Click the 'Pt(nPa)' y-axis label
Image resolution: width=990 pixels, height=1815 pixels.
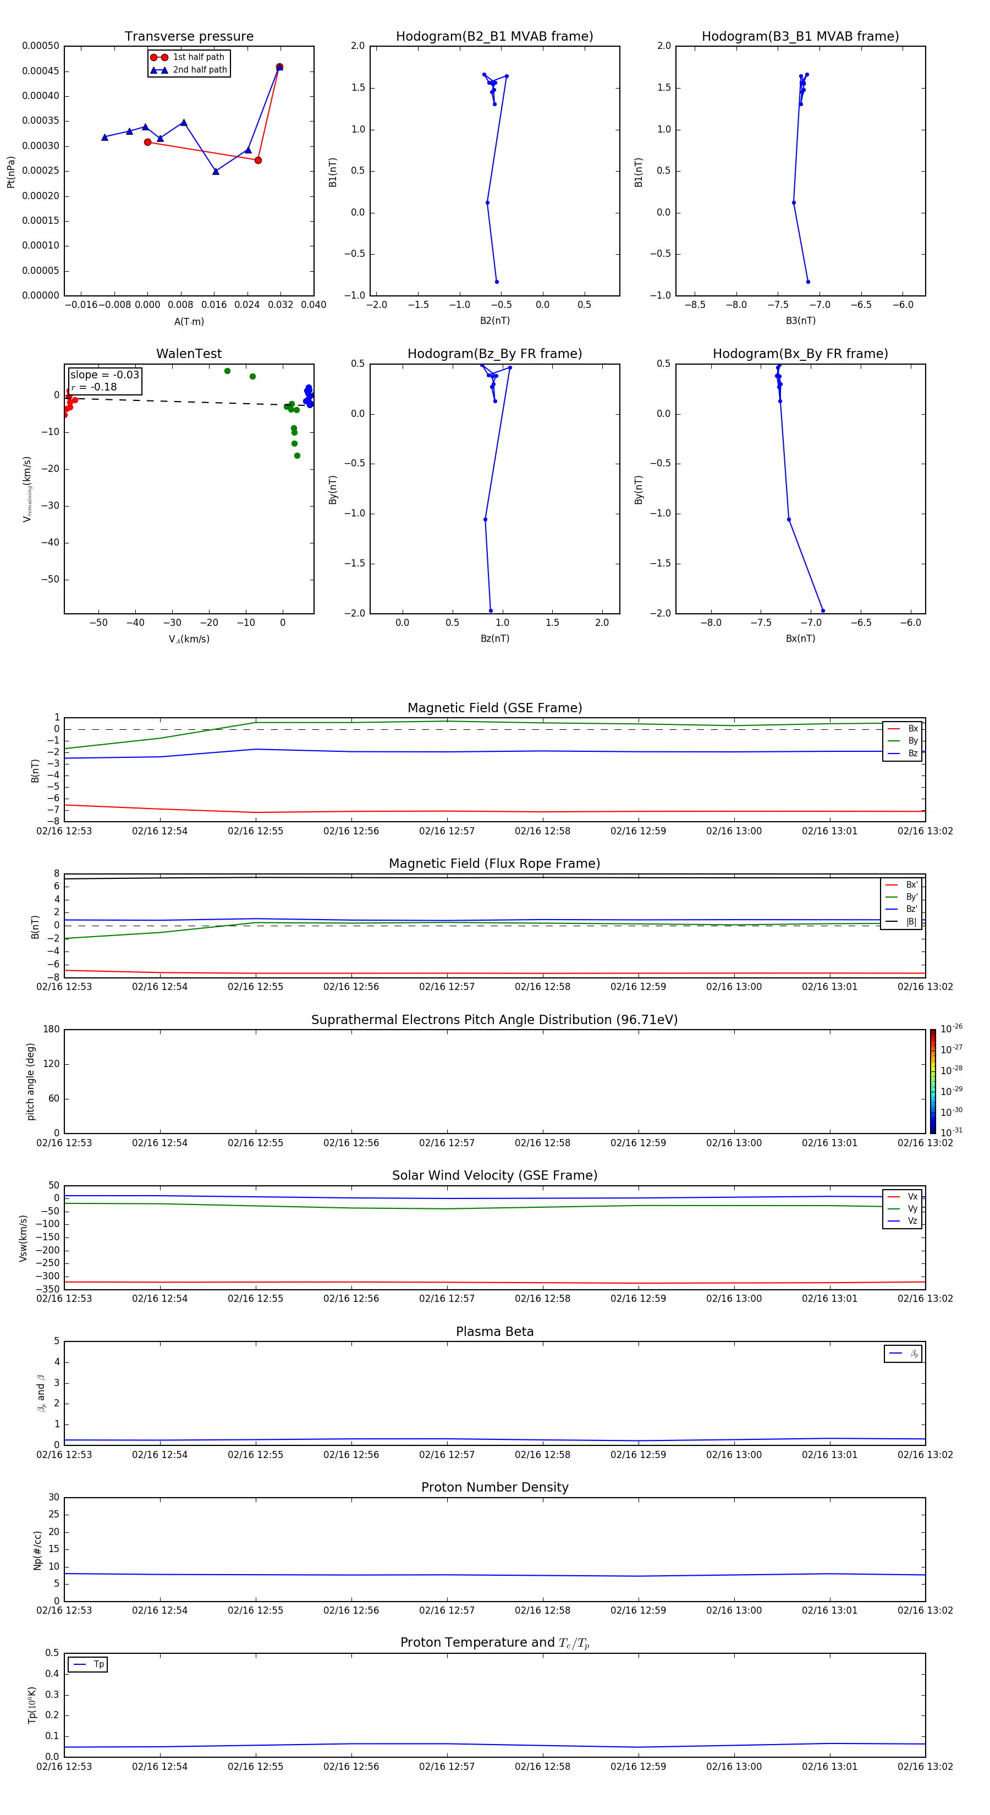pyautogui.click(x=10, y=172)
